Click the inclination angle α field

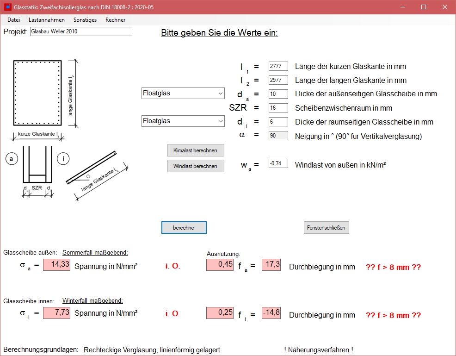click(278, 136)
